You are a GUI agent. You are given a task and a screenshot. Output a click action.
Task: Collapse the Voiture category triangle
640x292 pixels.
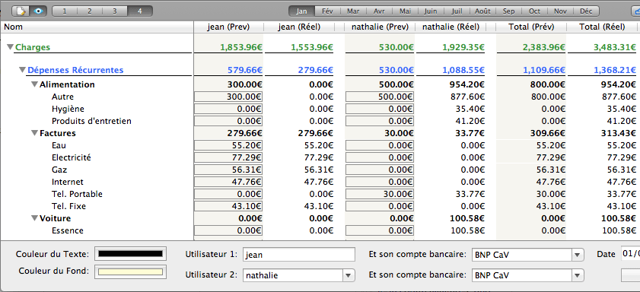[x=35, y=218]
